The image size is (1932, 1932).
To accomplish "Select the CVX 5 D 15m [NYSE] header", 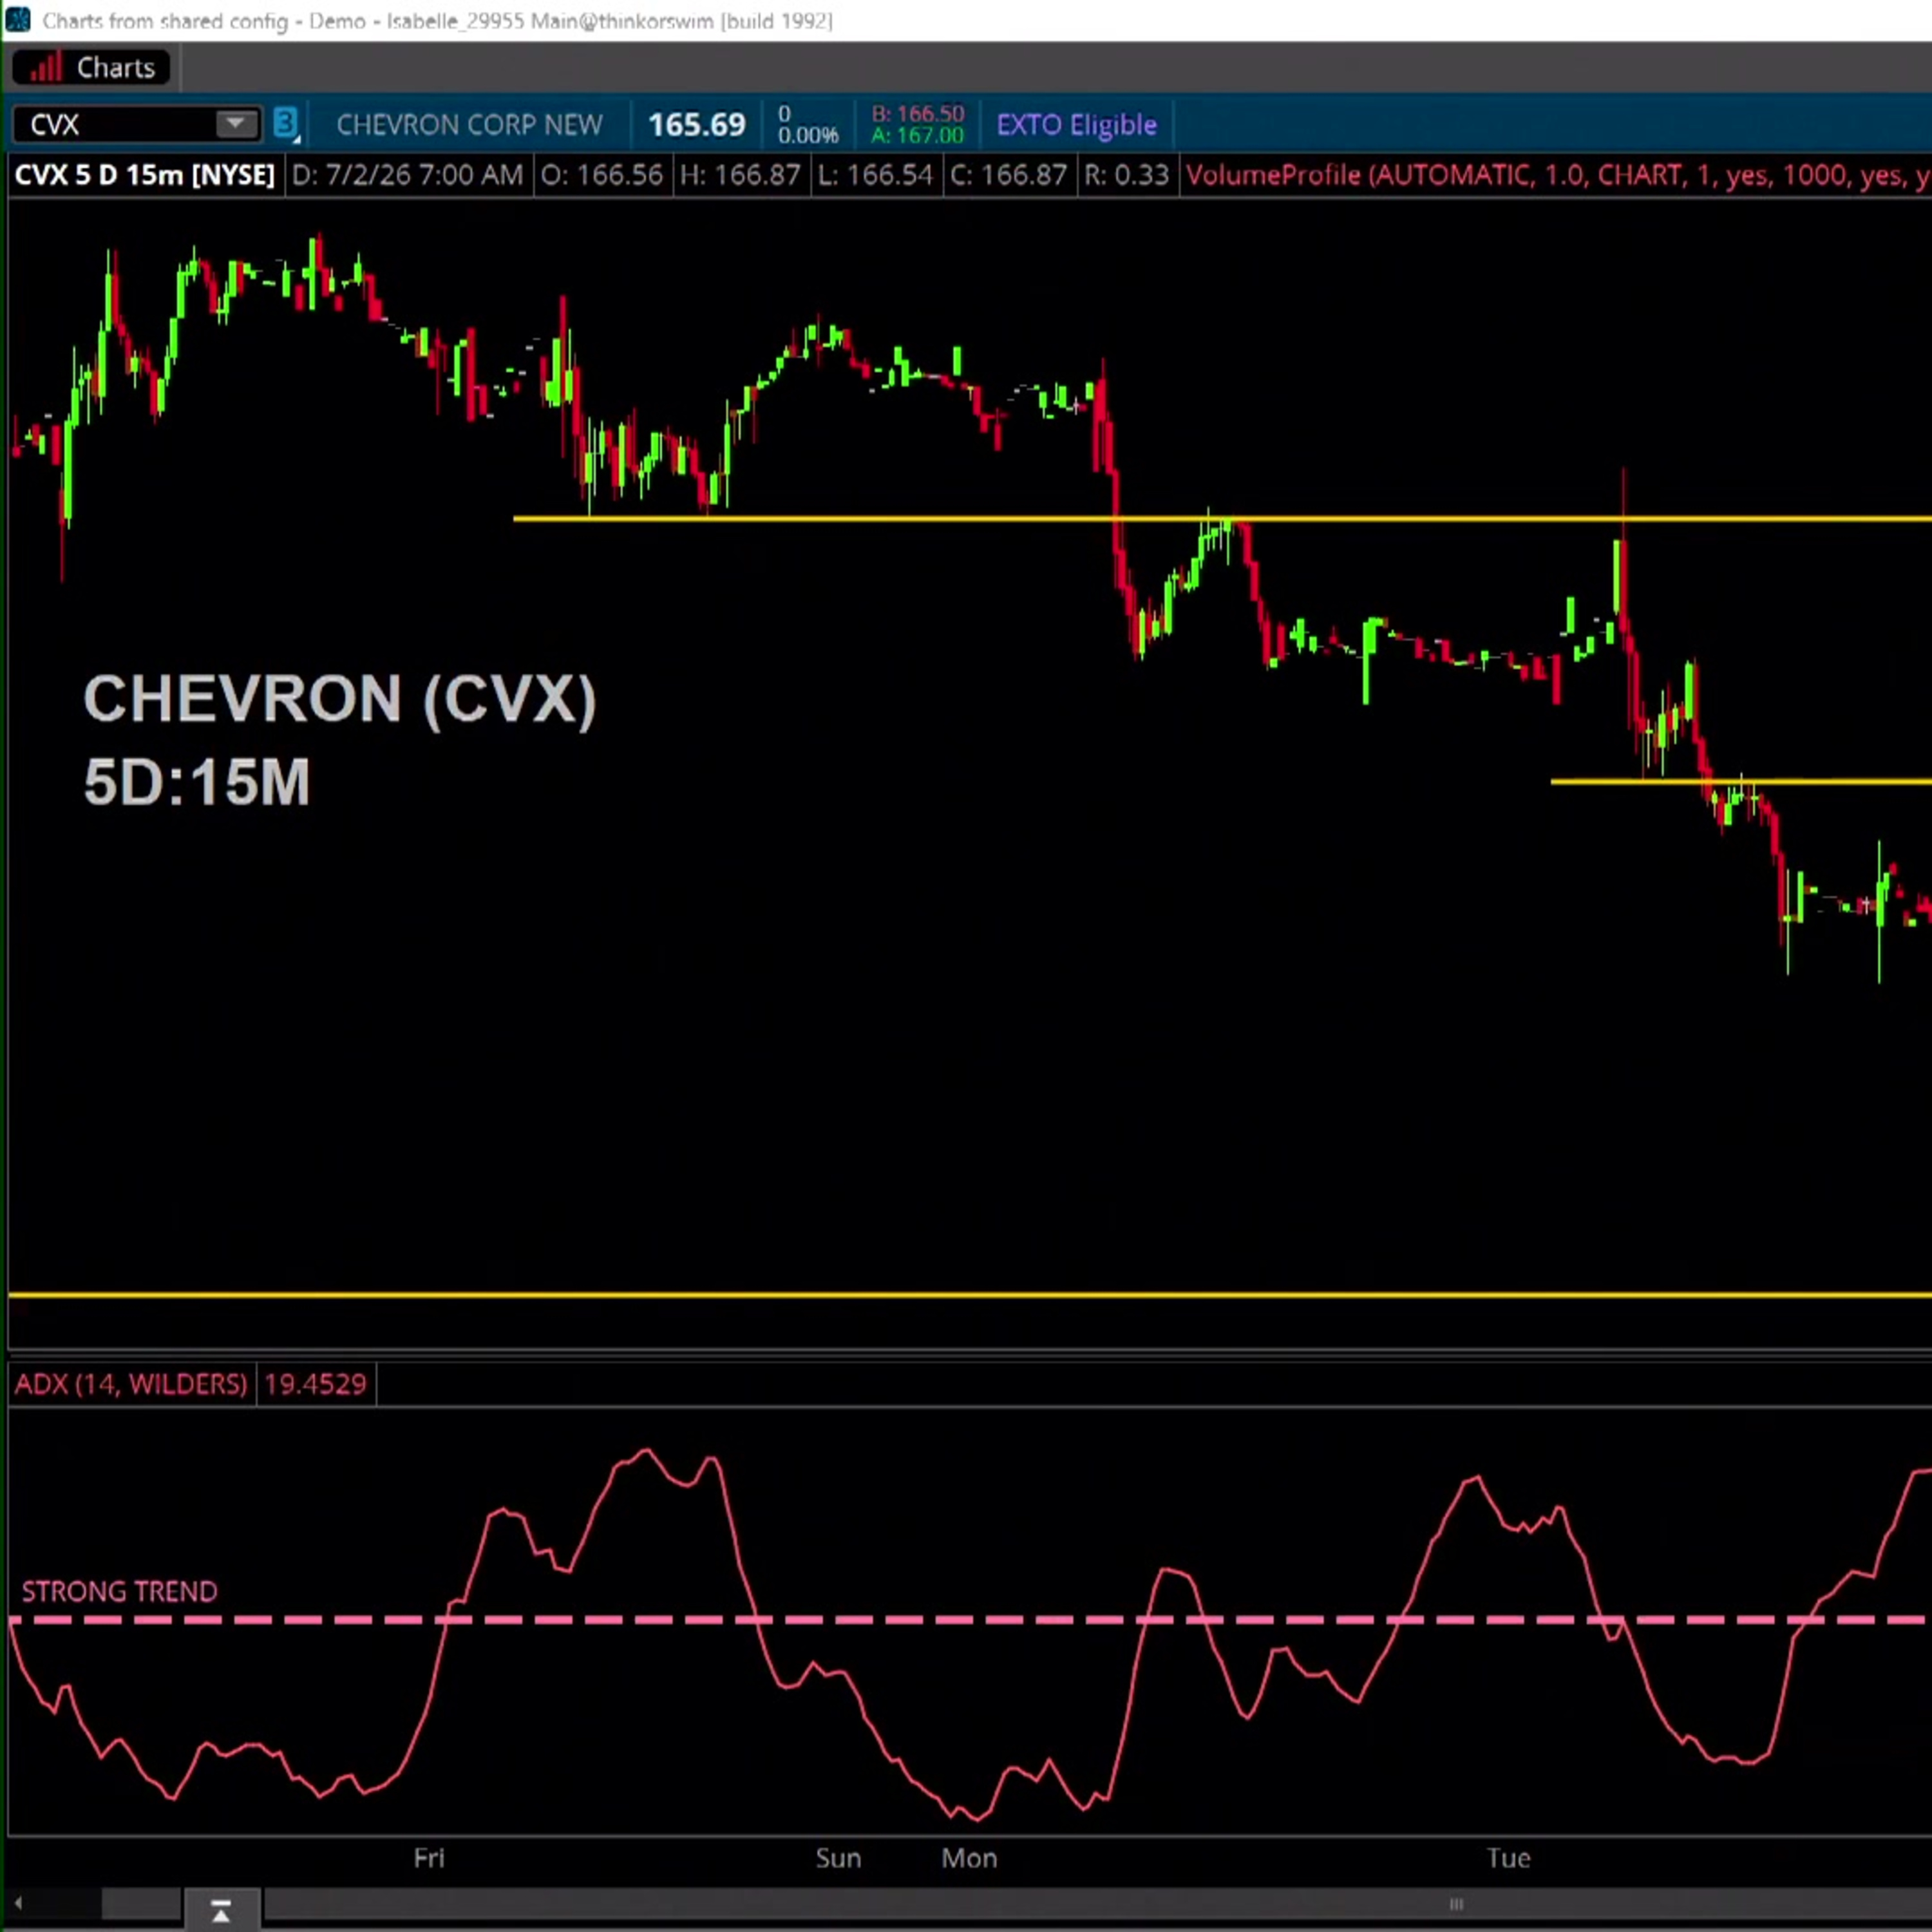I will tap(145, 176).
